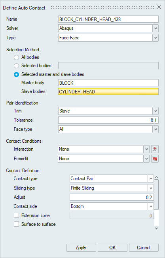Expand the Face type dropdown
The height and width of the screenshot is (258, 165).
[x=156, y=129]
